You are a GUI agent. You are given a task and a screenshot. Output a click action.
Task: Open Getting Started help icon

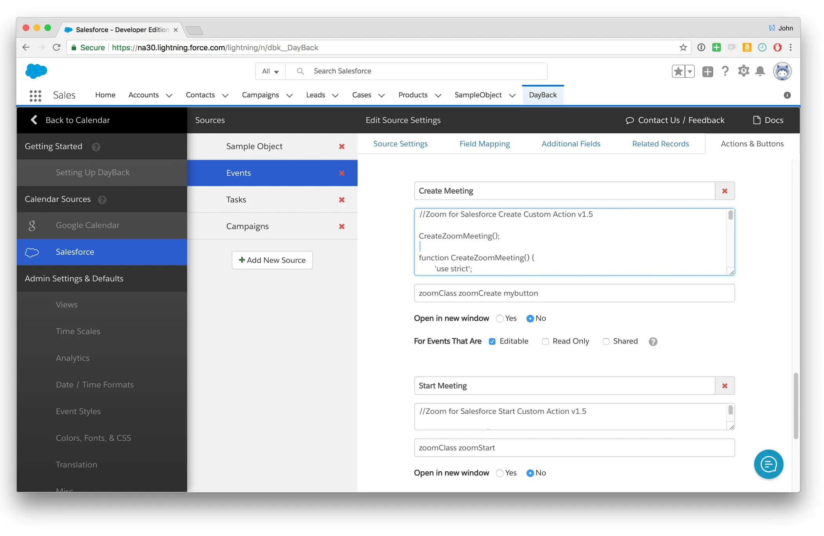(96, 147)
